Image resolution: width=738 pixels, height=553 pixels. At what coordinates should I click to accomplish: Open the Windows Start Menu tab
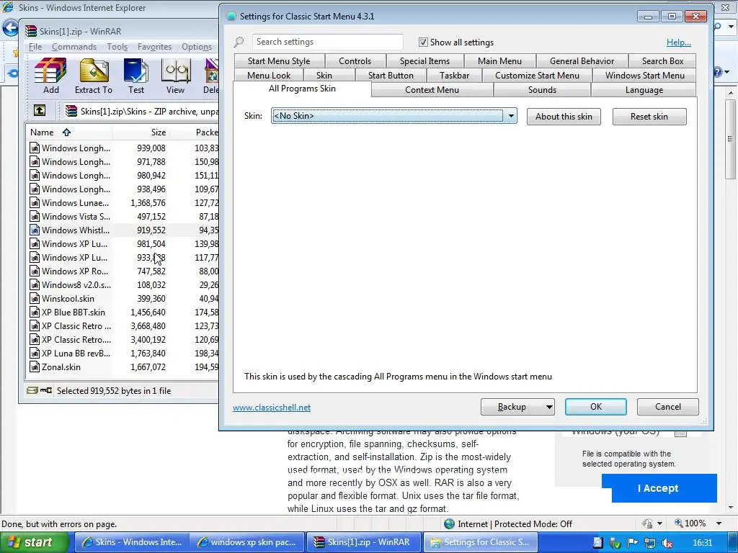[645, 75]
